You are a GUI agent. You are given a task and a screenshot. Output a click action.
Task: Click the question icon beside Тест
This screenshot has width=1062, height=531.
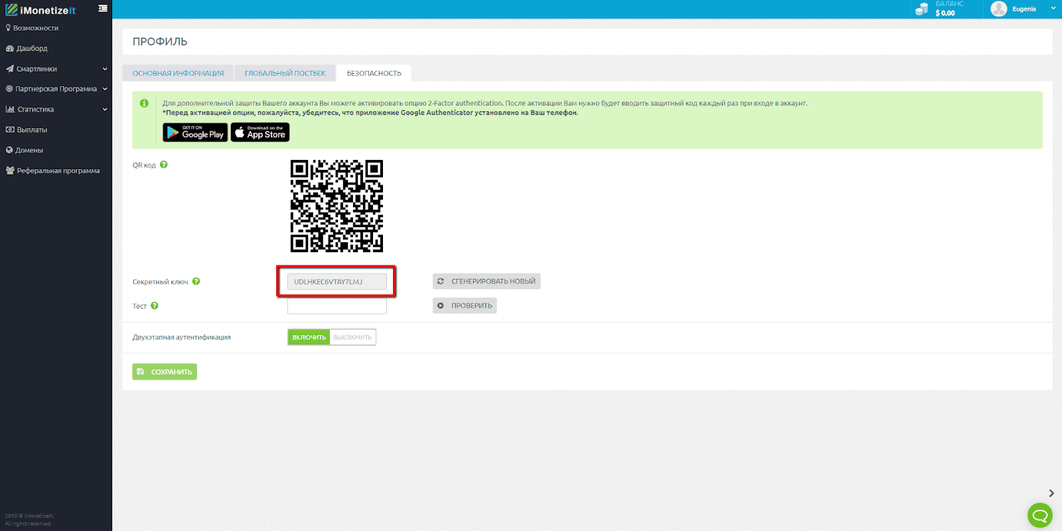[x=155, y=306]
